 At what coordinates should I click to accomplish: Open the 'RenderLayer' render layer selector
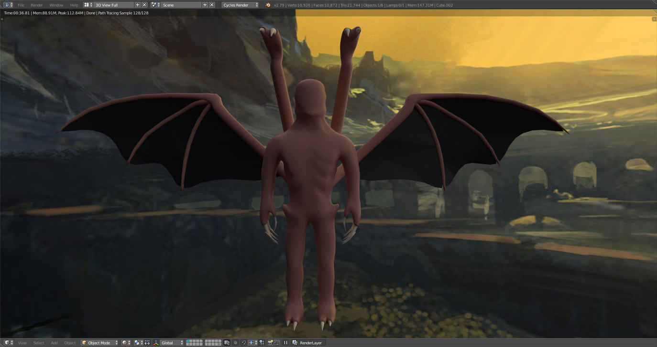pyautogui.click(x=308, y=343)
